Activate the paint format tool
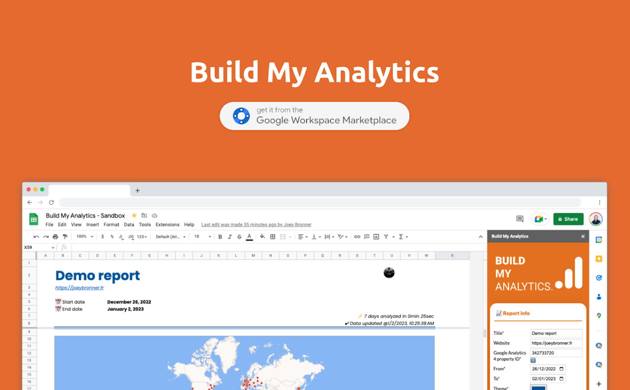 click(x=64, y=237)
